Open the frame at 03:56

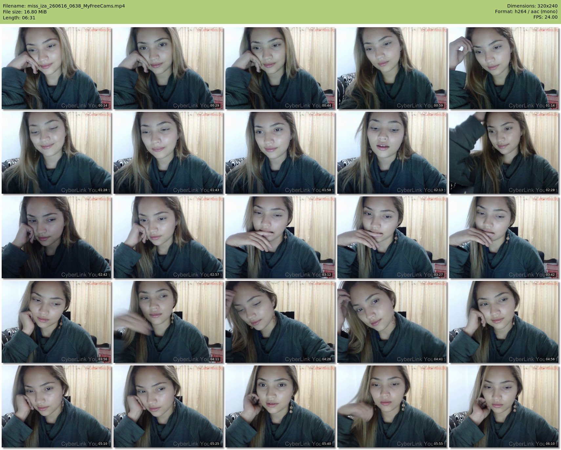pyautogui.click(x=56, y=322)
